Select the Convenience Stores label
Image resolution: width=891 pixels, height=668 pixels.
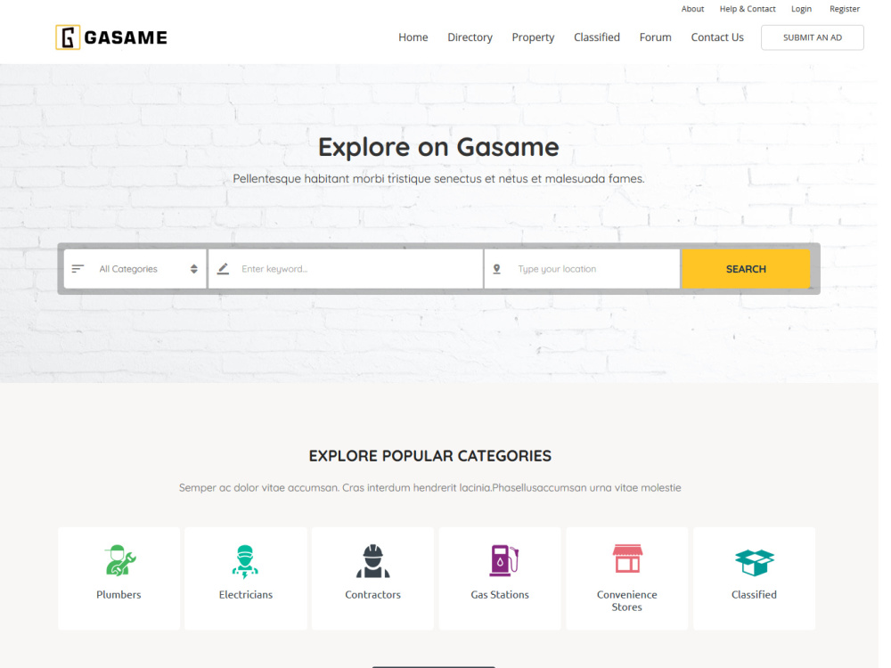(x=626, y=601)
